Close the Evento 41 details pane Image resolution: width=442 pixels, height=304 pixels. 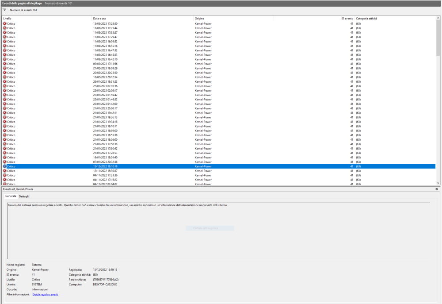tap(437, 189)
